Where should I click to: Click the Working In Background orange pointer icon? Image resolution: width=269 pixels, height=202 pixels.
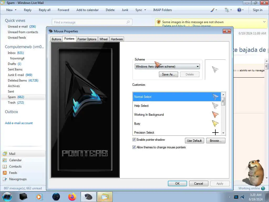point(215,115)
